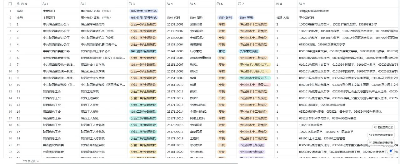Screen dimensions: 400x164
Task: Click the 岗位 等级 tag
Action: pyautogui.click(x=247, y=17)
